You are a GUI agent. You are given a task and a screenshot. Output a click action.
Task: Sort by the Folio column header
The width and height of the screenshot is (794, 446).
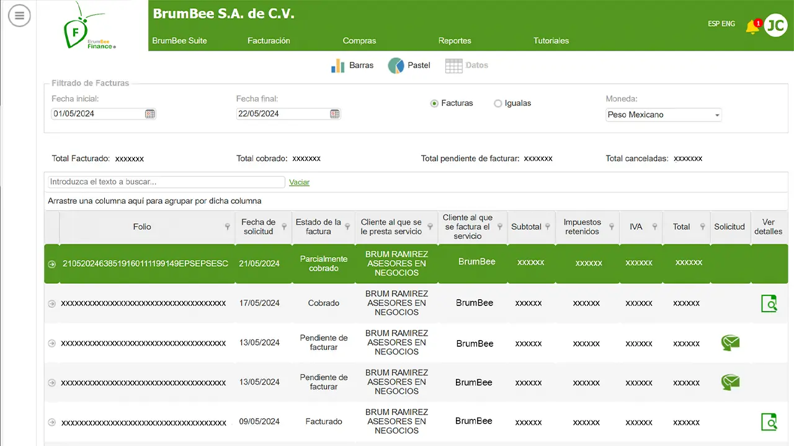pos(141,227)
